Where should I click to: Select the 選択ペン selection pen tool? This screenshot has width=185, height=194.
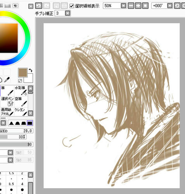point(7,102)
